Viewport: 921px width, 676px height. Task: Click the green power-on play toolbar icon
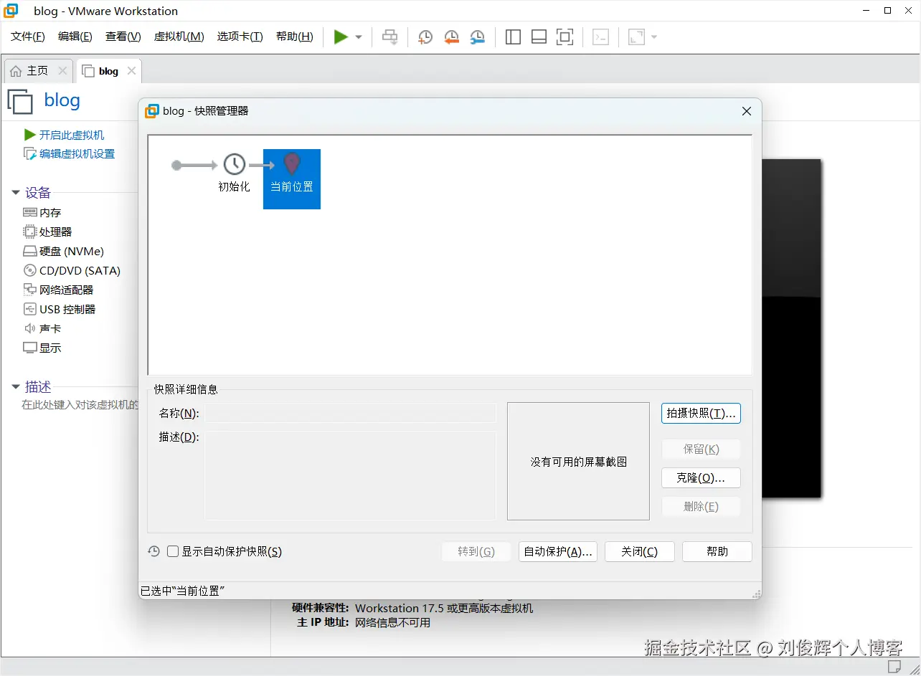[x=341, y=37]
